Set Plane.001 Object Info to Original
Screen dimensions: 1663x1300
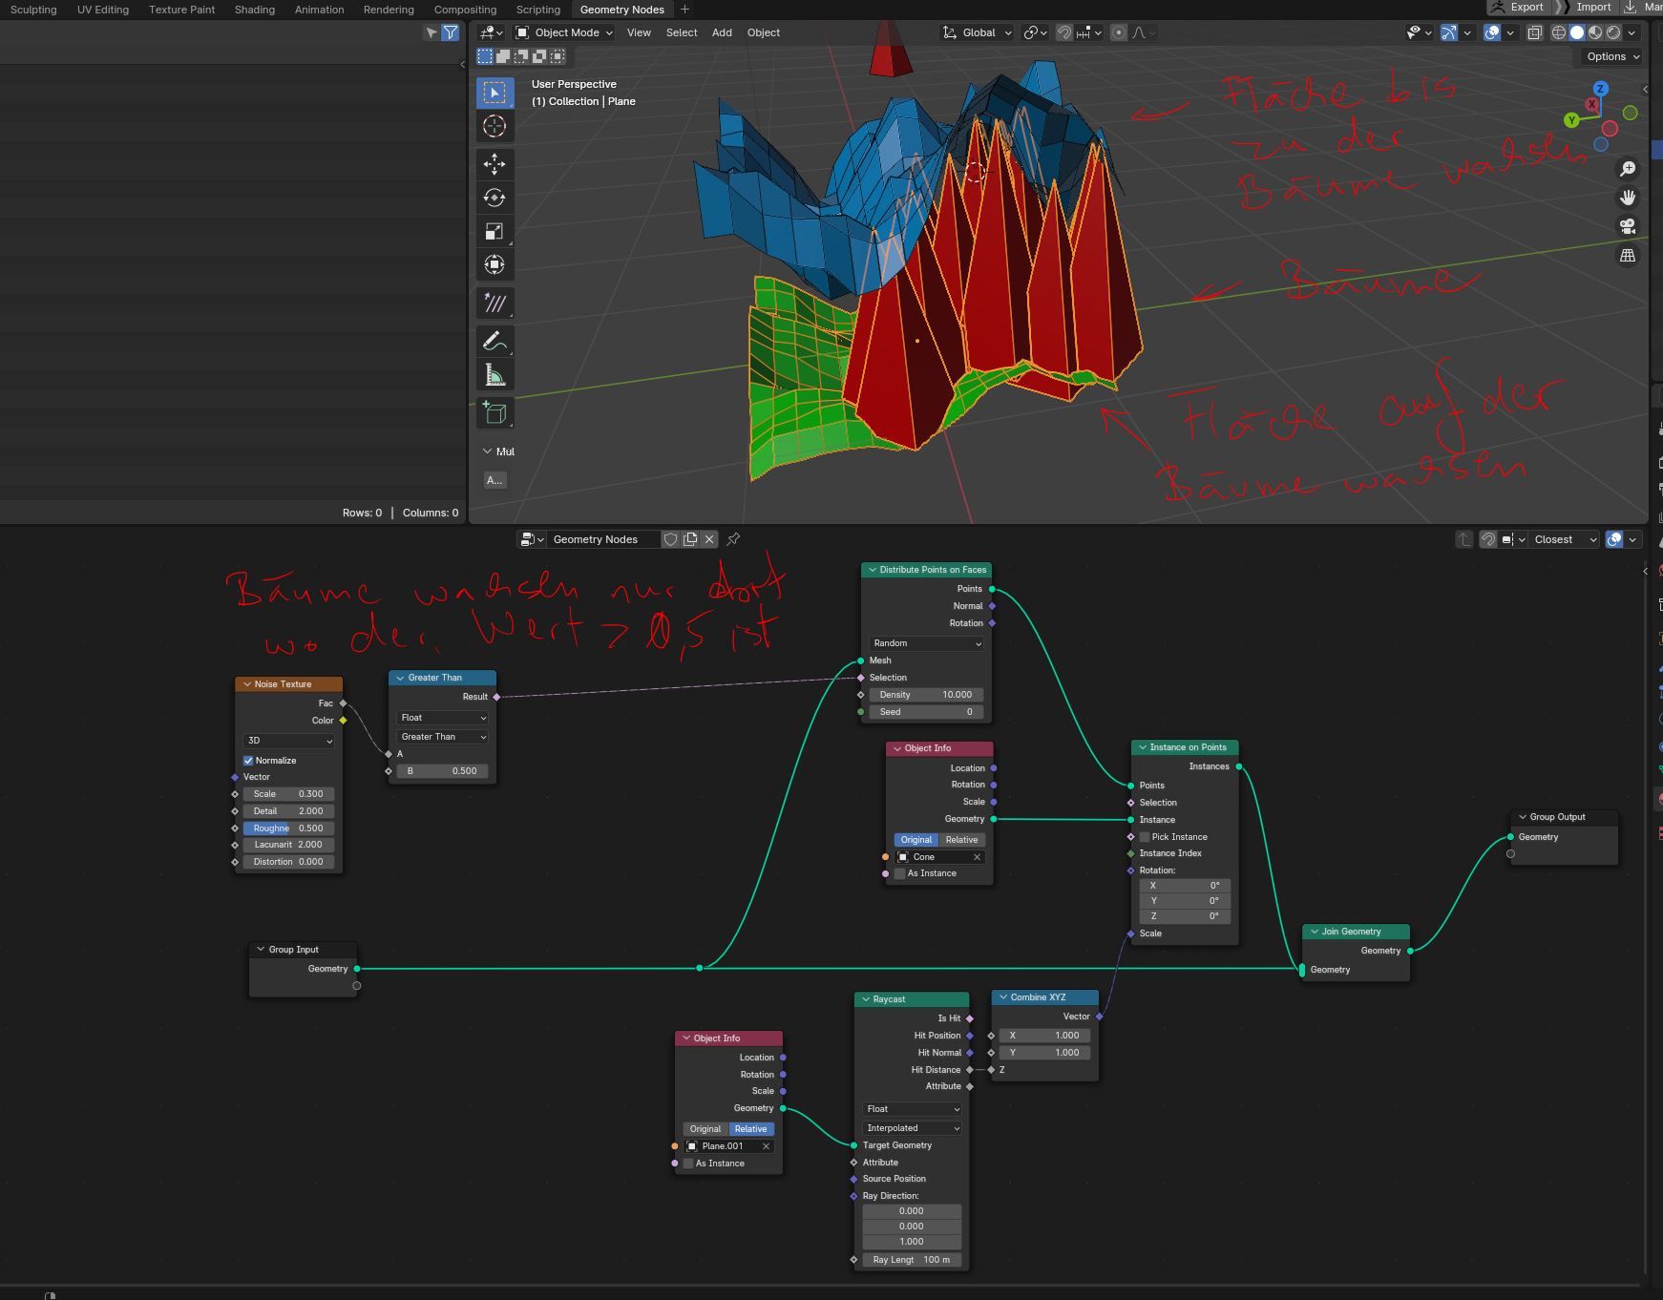click(x=705, y=1129)
